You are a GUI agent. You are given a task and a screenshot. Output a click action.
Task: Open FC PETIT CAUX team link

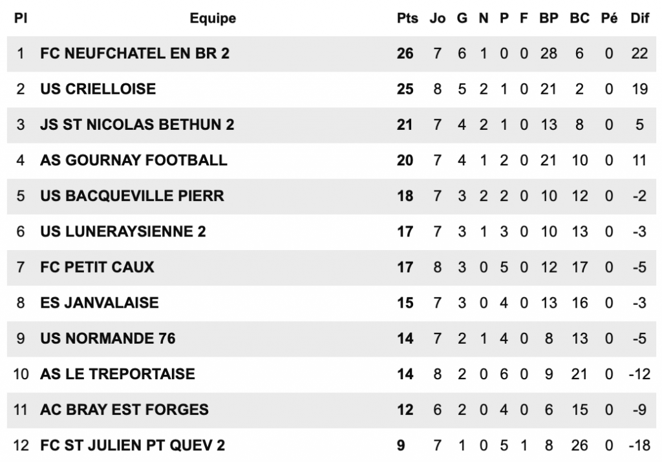pyautogui.click(x=97, y=267)
